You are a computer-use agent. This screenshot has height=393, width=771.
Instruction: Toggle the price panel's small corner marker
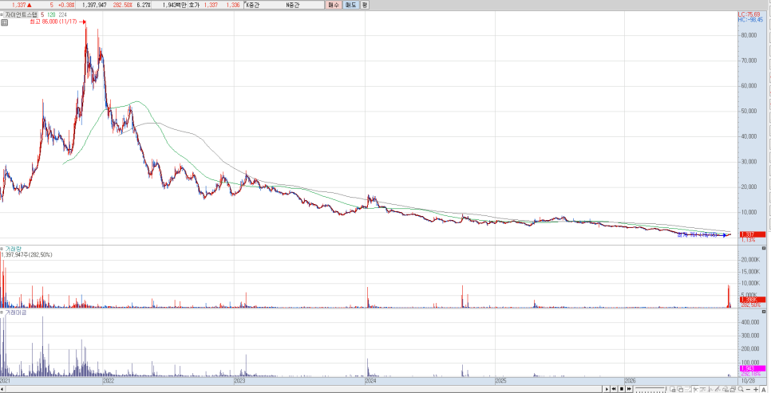click(x=2, y=14)
